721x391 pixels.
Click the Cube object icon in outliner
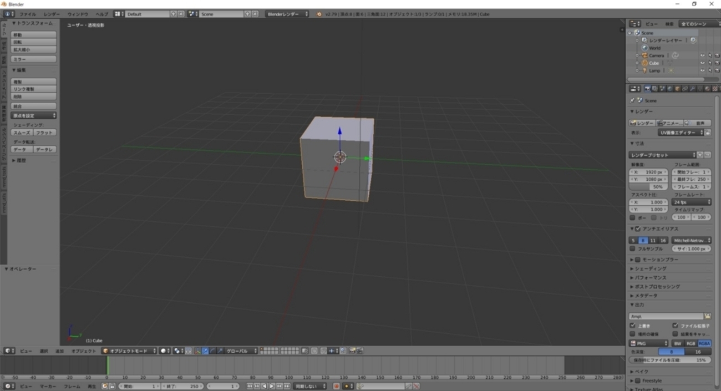point(644,63)
